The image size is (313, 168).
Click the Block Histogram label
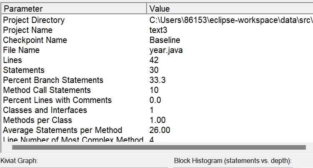(x=232, y=160)
